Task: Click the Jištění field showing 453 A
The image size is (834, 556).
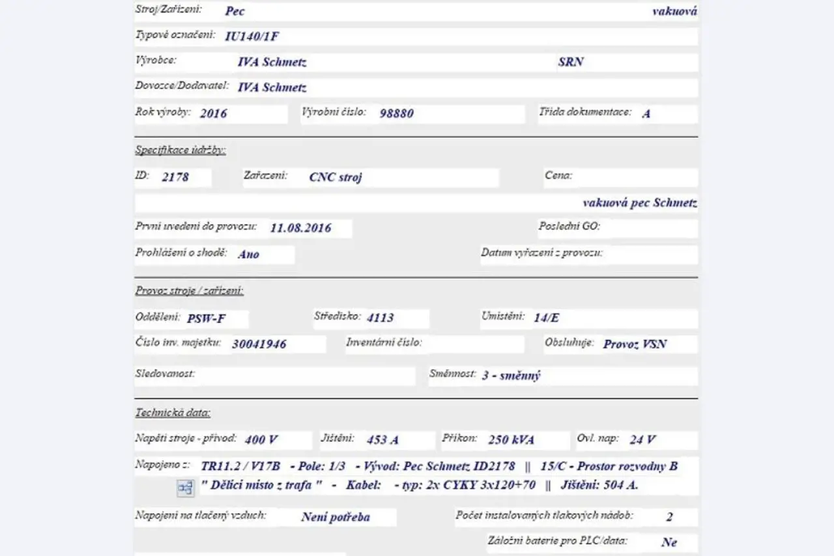Action: 396,439
